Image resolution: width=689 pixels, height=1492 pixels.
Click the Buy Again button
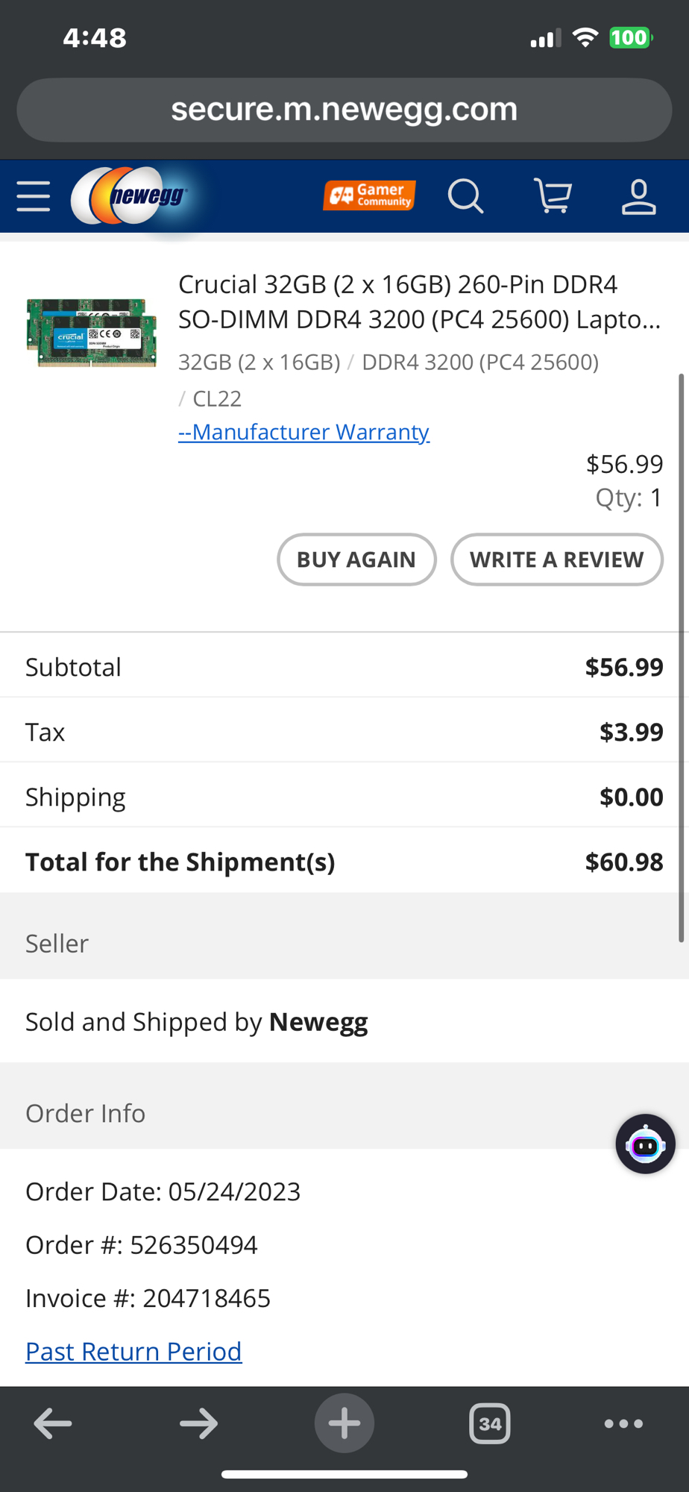[x=356, y=559]
